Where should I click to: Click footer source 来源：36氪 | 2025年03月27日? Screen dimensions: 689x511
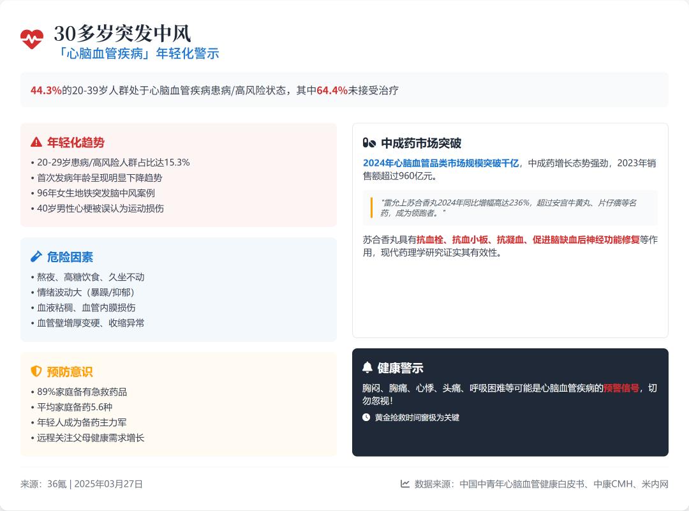pyautogui.click(x=81, y=484)
